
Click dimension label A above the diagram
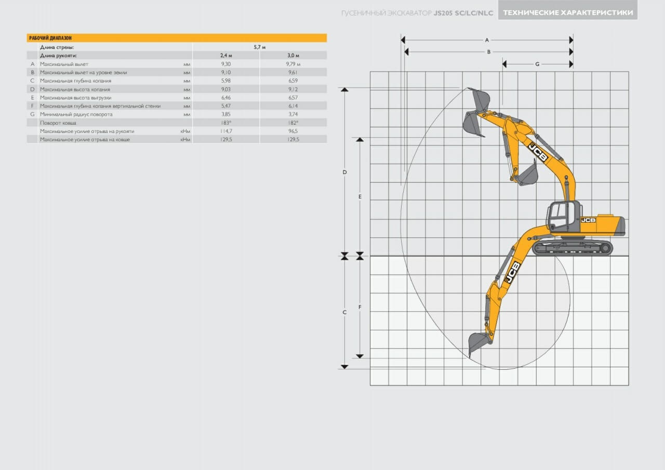click(x=487, y=39)
